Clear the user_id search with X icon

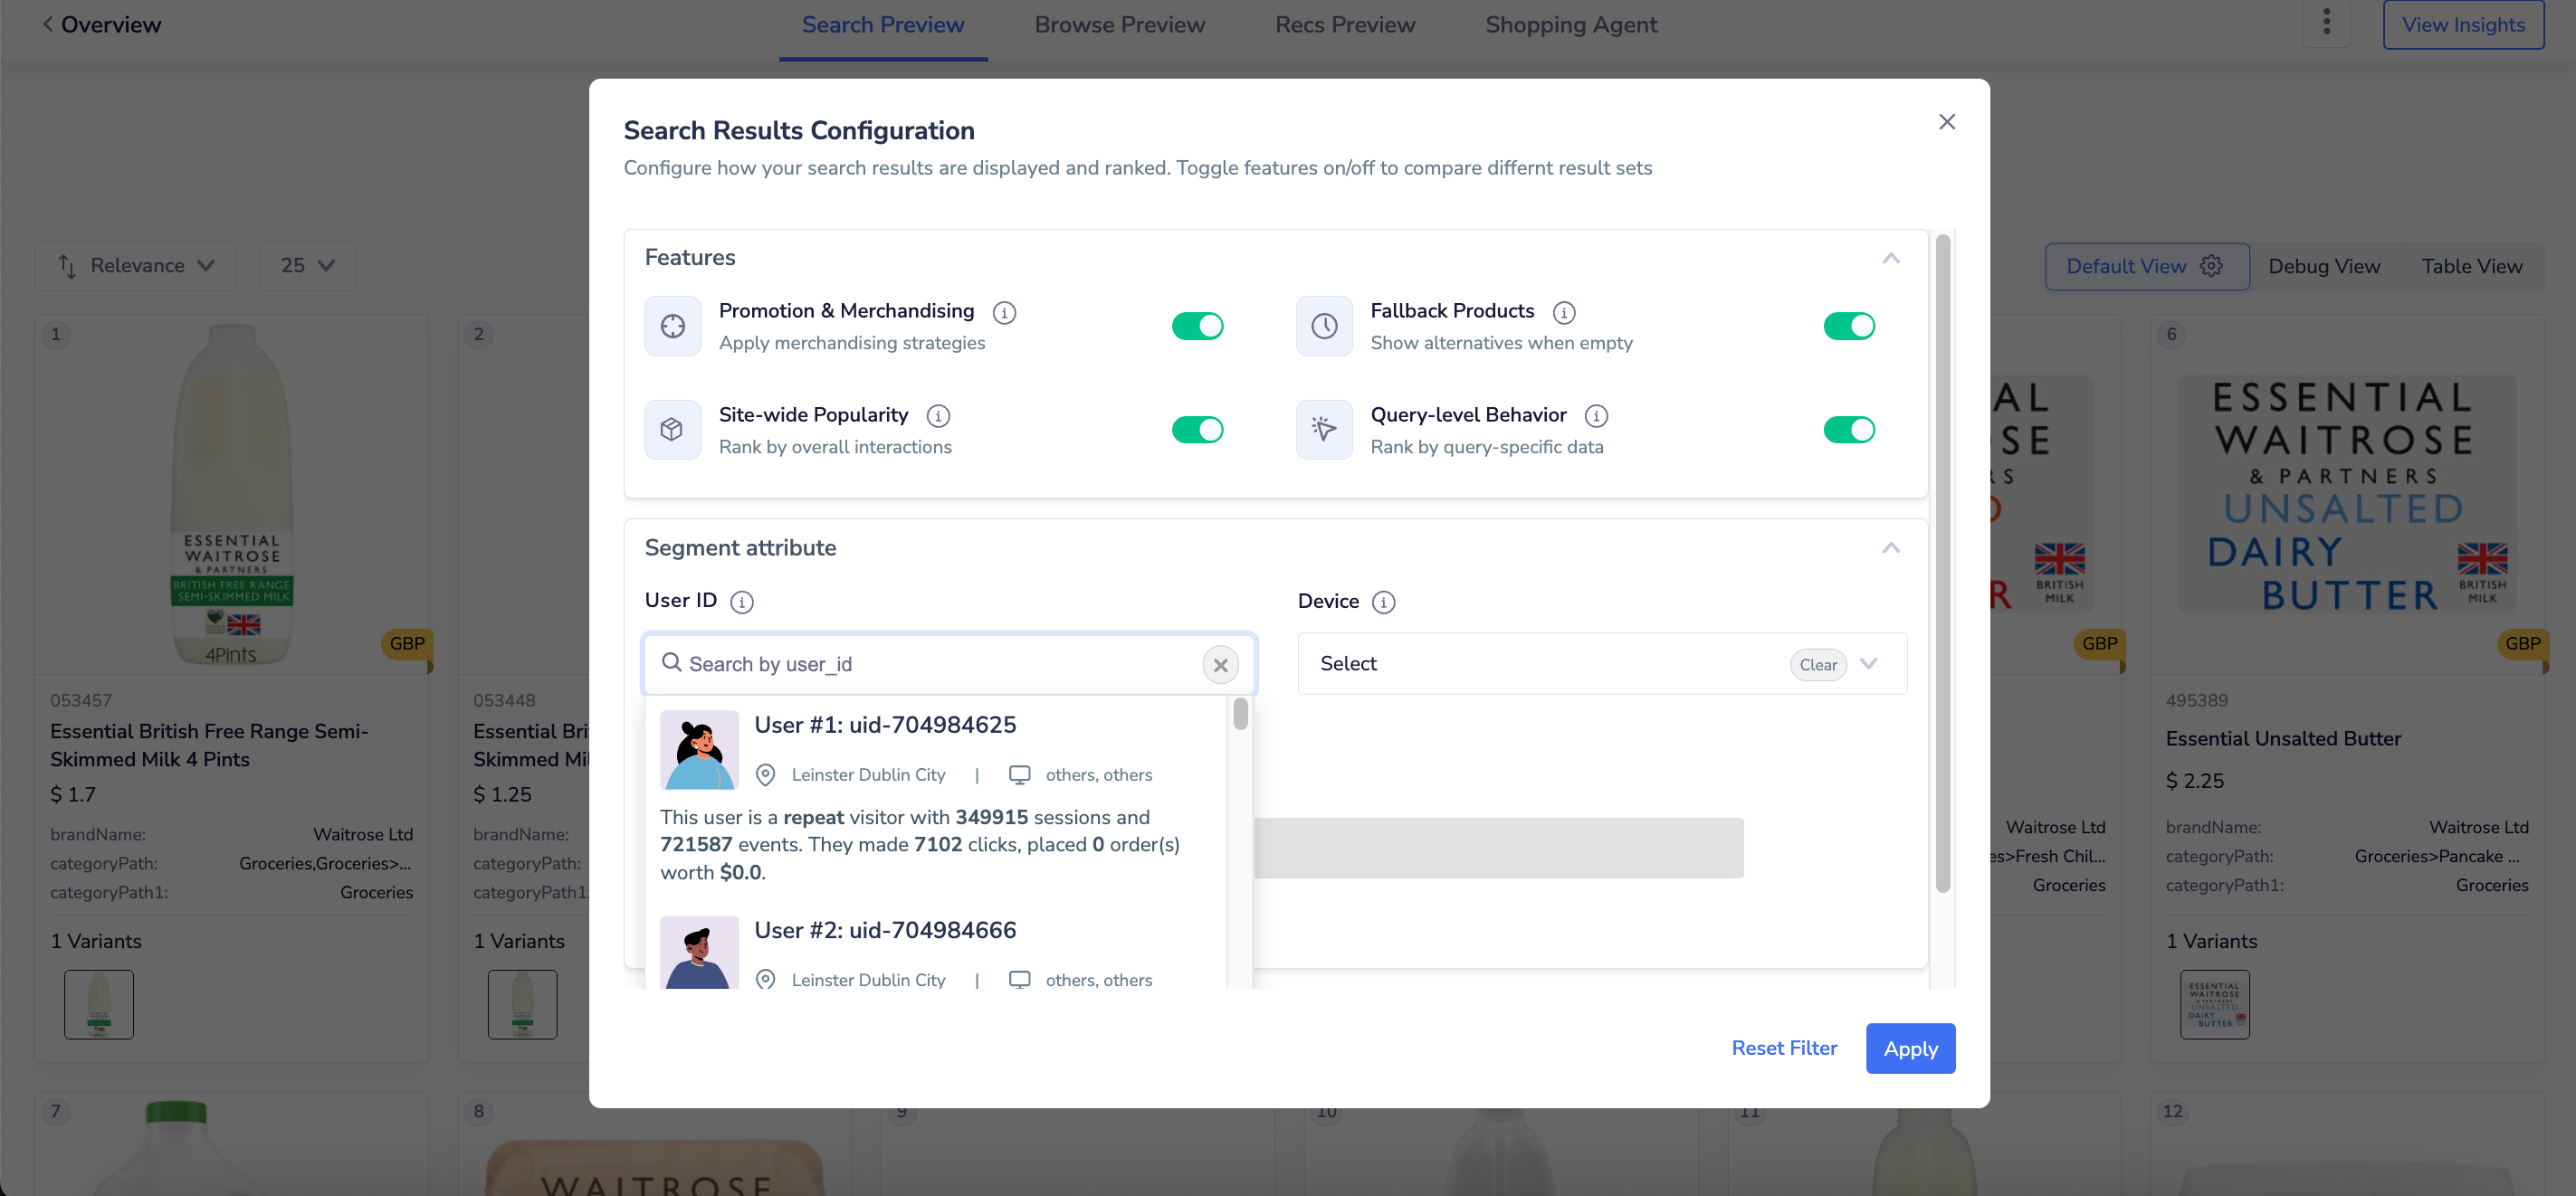1220,664
